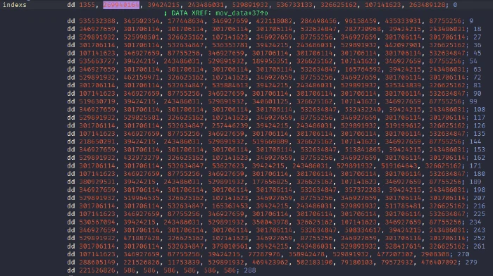Click value 432973279
493x276 pixels.
click(142, 158)
